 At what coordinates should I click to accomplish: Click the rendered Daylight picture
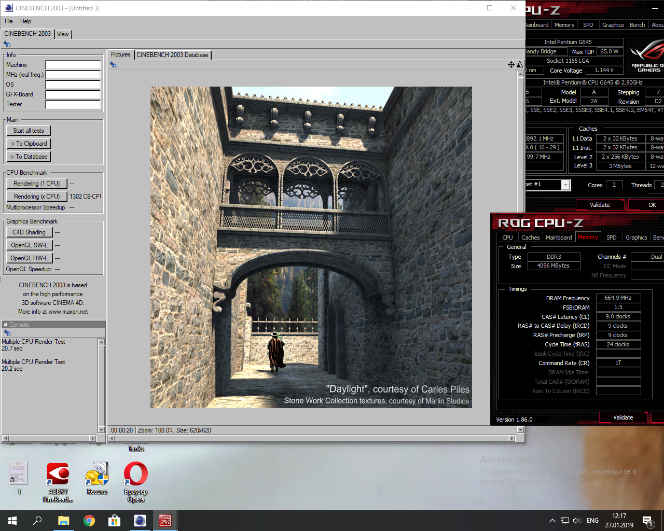[x=311, y=247]
